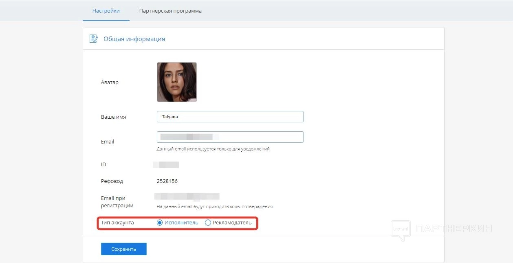This screenshot has height=263, width=513.
Task: Switch to Партнерская программа tab
Action: coord(170,11)
